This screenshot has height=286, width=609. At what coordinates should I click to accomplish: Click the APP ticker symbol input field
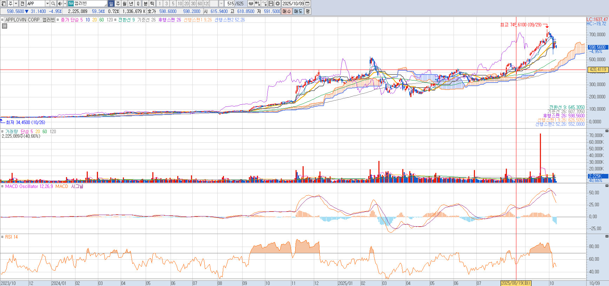pyautogui.click(x=36, y=4)
